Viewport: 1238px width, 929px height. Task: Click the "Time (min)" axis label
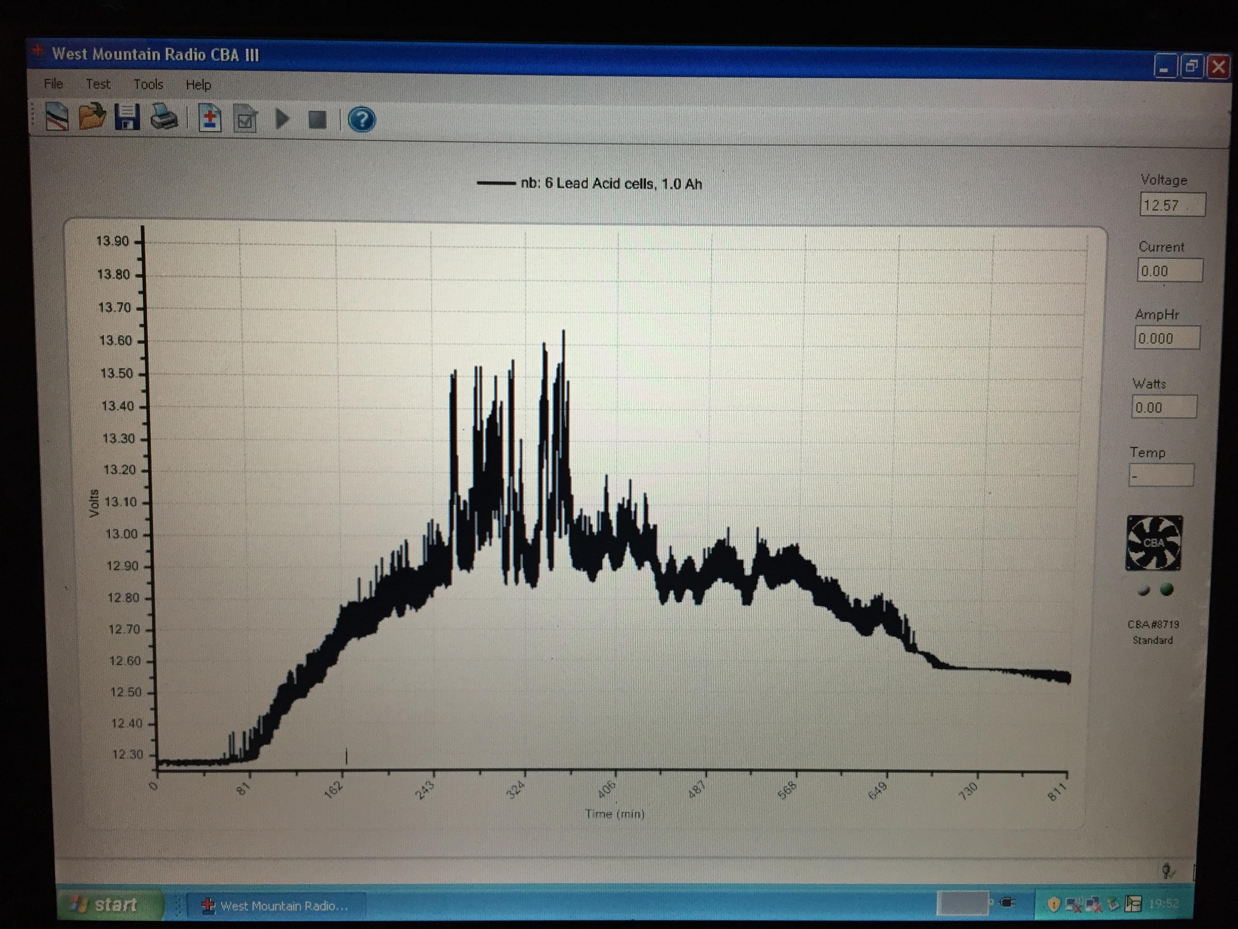click(615, 814)
